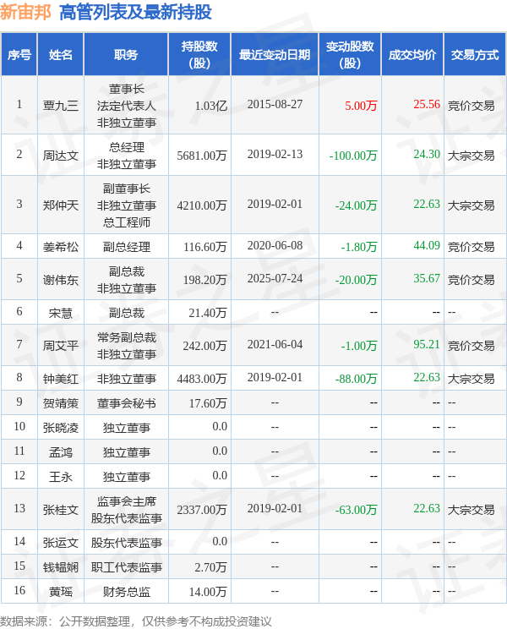The image size is (507, 629).
Task: Click the date 2019-02-13
Action: [x=275, y=154]
